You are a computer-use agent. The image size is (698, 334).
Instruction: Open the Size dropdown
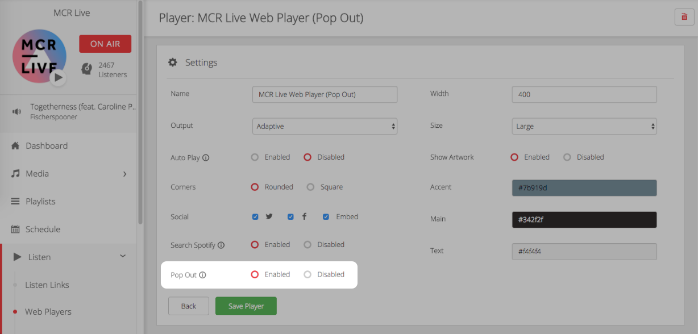[x=584, y=126]
